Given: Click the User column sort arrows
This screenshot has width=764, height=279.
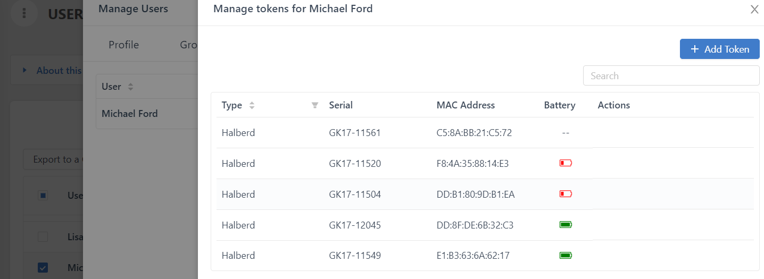Looking at the screenshot, I should click(130, 87).
